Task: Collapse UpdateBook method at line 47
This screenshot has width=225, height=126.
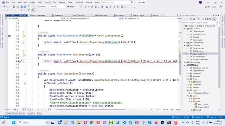Action: (25, 74)
